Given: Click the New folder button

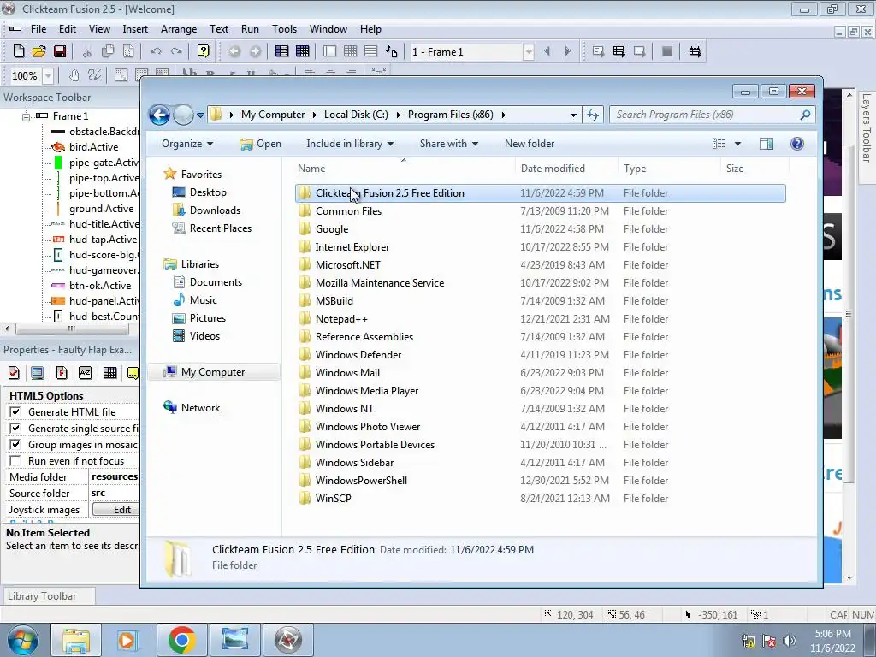Looking at the screenshot, I should pyautogui.click(x=530, y=144).
